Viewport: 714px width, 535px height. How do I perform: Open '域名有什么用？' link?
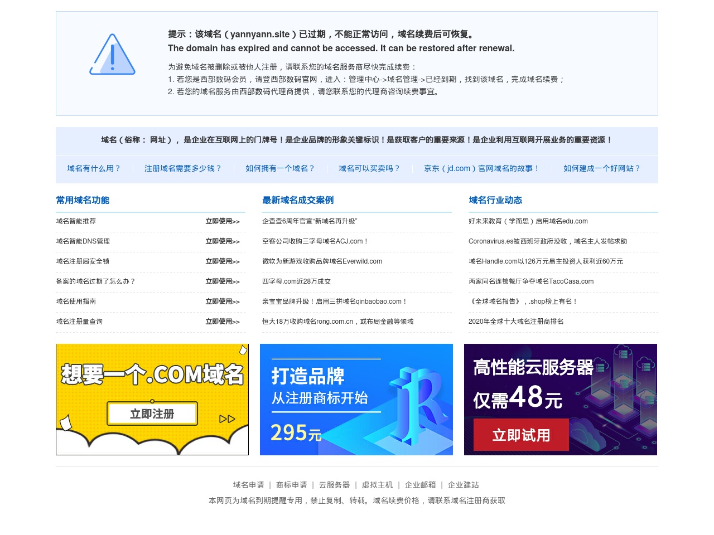tap(94, 168)
